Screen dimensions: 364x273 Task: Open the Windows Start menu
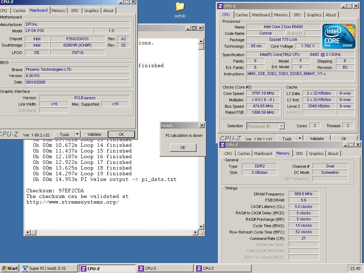10,268
